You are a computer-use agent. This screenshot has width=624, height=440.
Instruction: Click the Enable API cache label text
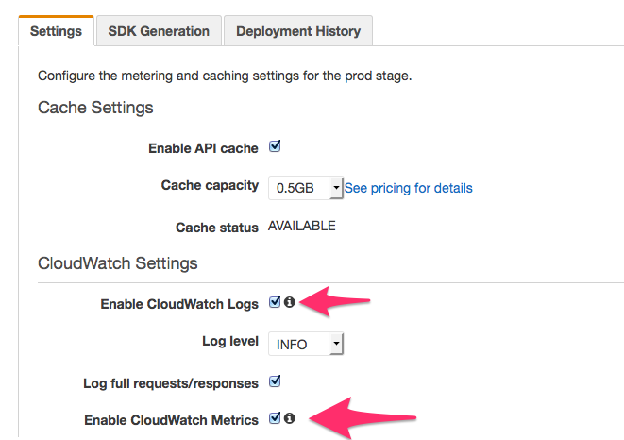(x=203, y=148)
